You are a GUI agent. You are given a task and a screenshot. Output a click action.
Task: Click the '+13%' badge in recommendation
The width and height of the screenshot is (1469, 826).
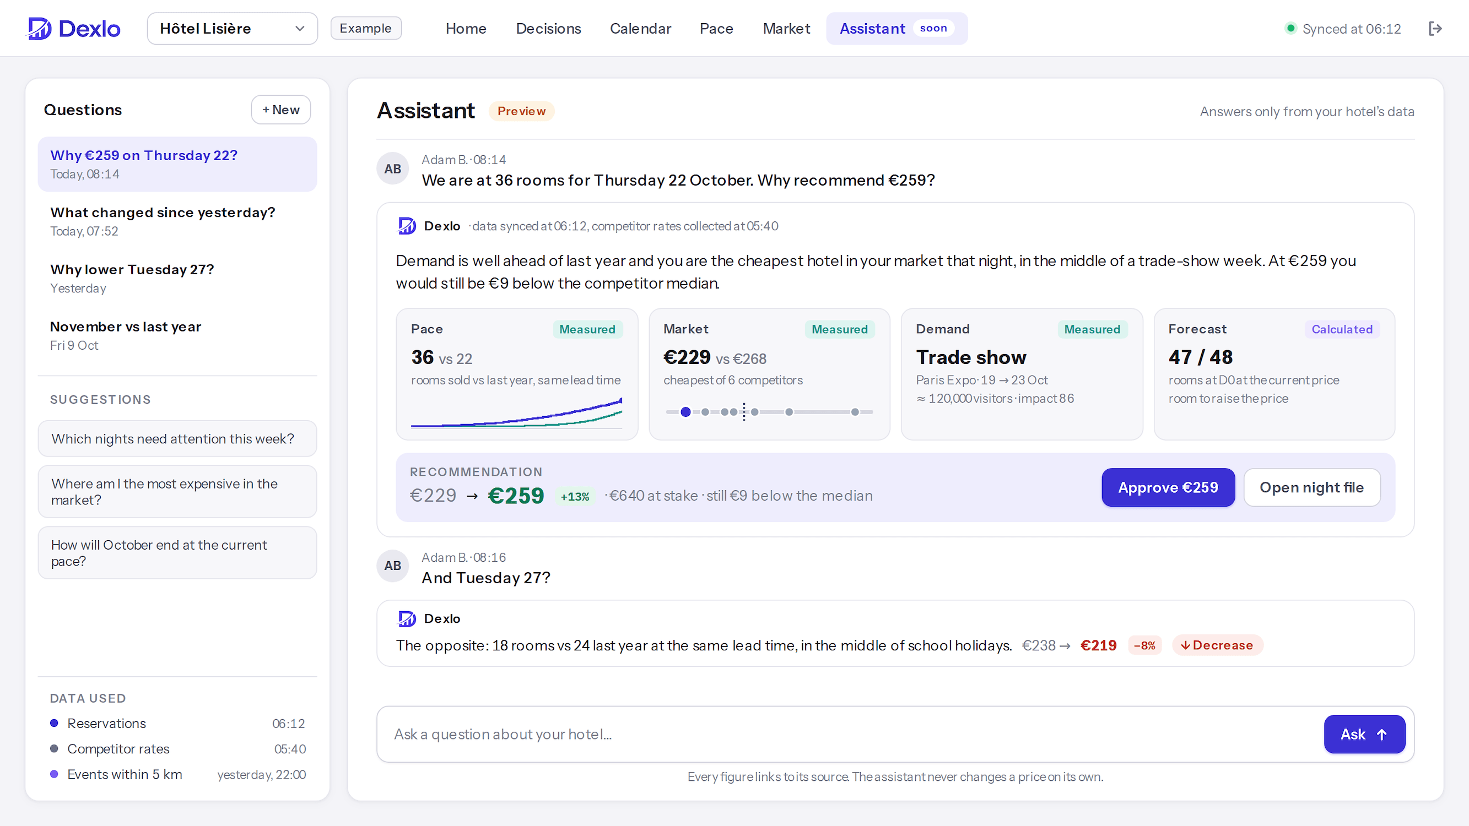[x=575, y=497]
